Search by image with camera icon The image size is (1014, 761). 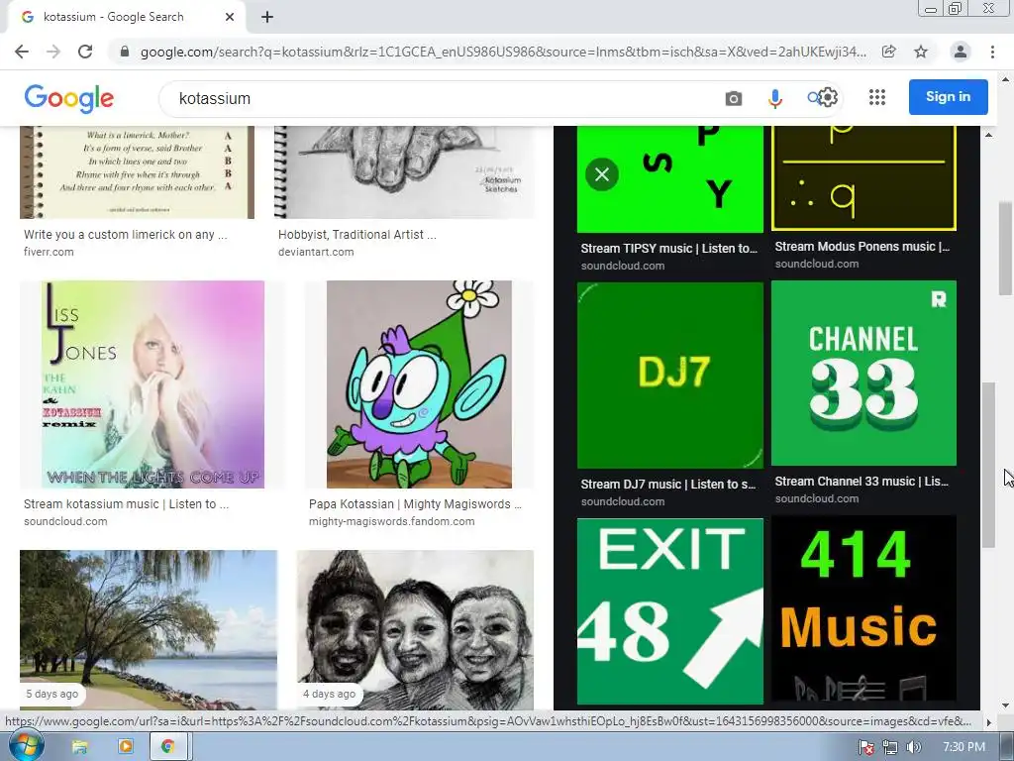point(734,98)
